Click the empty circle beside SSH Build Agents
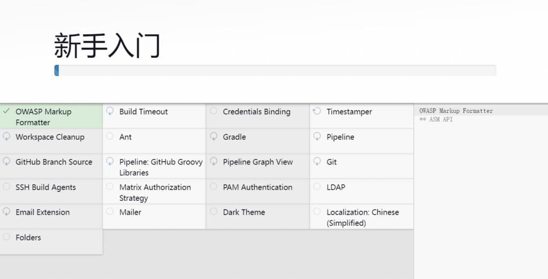Image resolution: width=548 pixels, height=279 pixels. pos(6,187)
